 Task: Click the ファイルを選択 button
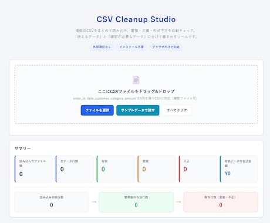[97, 110]
